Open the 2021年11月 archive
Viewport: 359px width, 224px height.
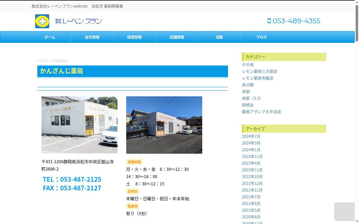coord(252,190)
